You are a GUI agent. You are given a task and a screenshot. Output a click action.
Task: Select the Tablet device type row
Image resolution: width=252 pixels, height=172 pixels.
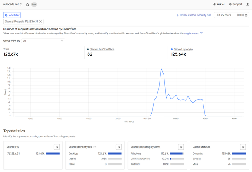95,164
